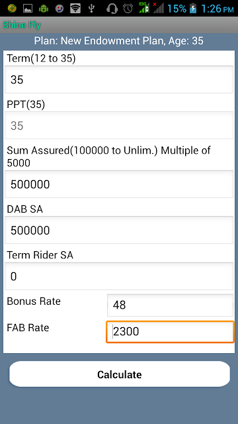Tap the Wi-Fi icon in status bar
The image size is (238, 424).
click(x=75, y=9)
